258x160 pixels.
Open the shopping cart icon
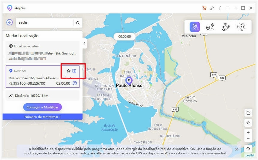205,8
